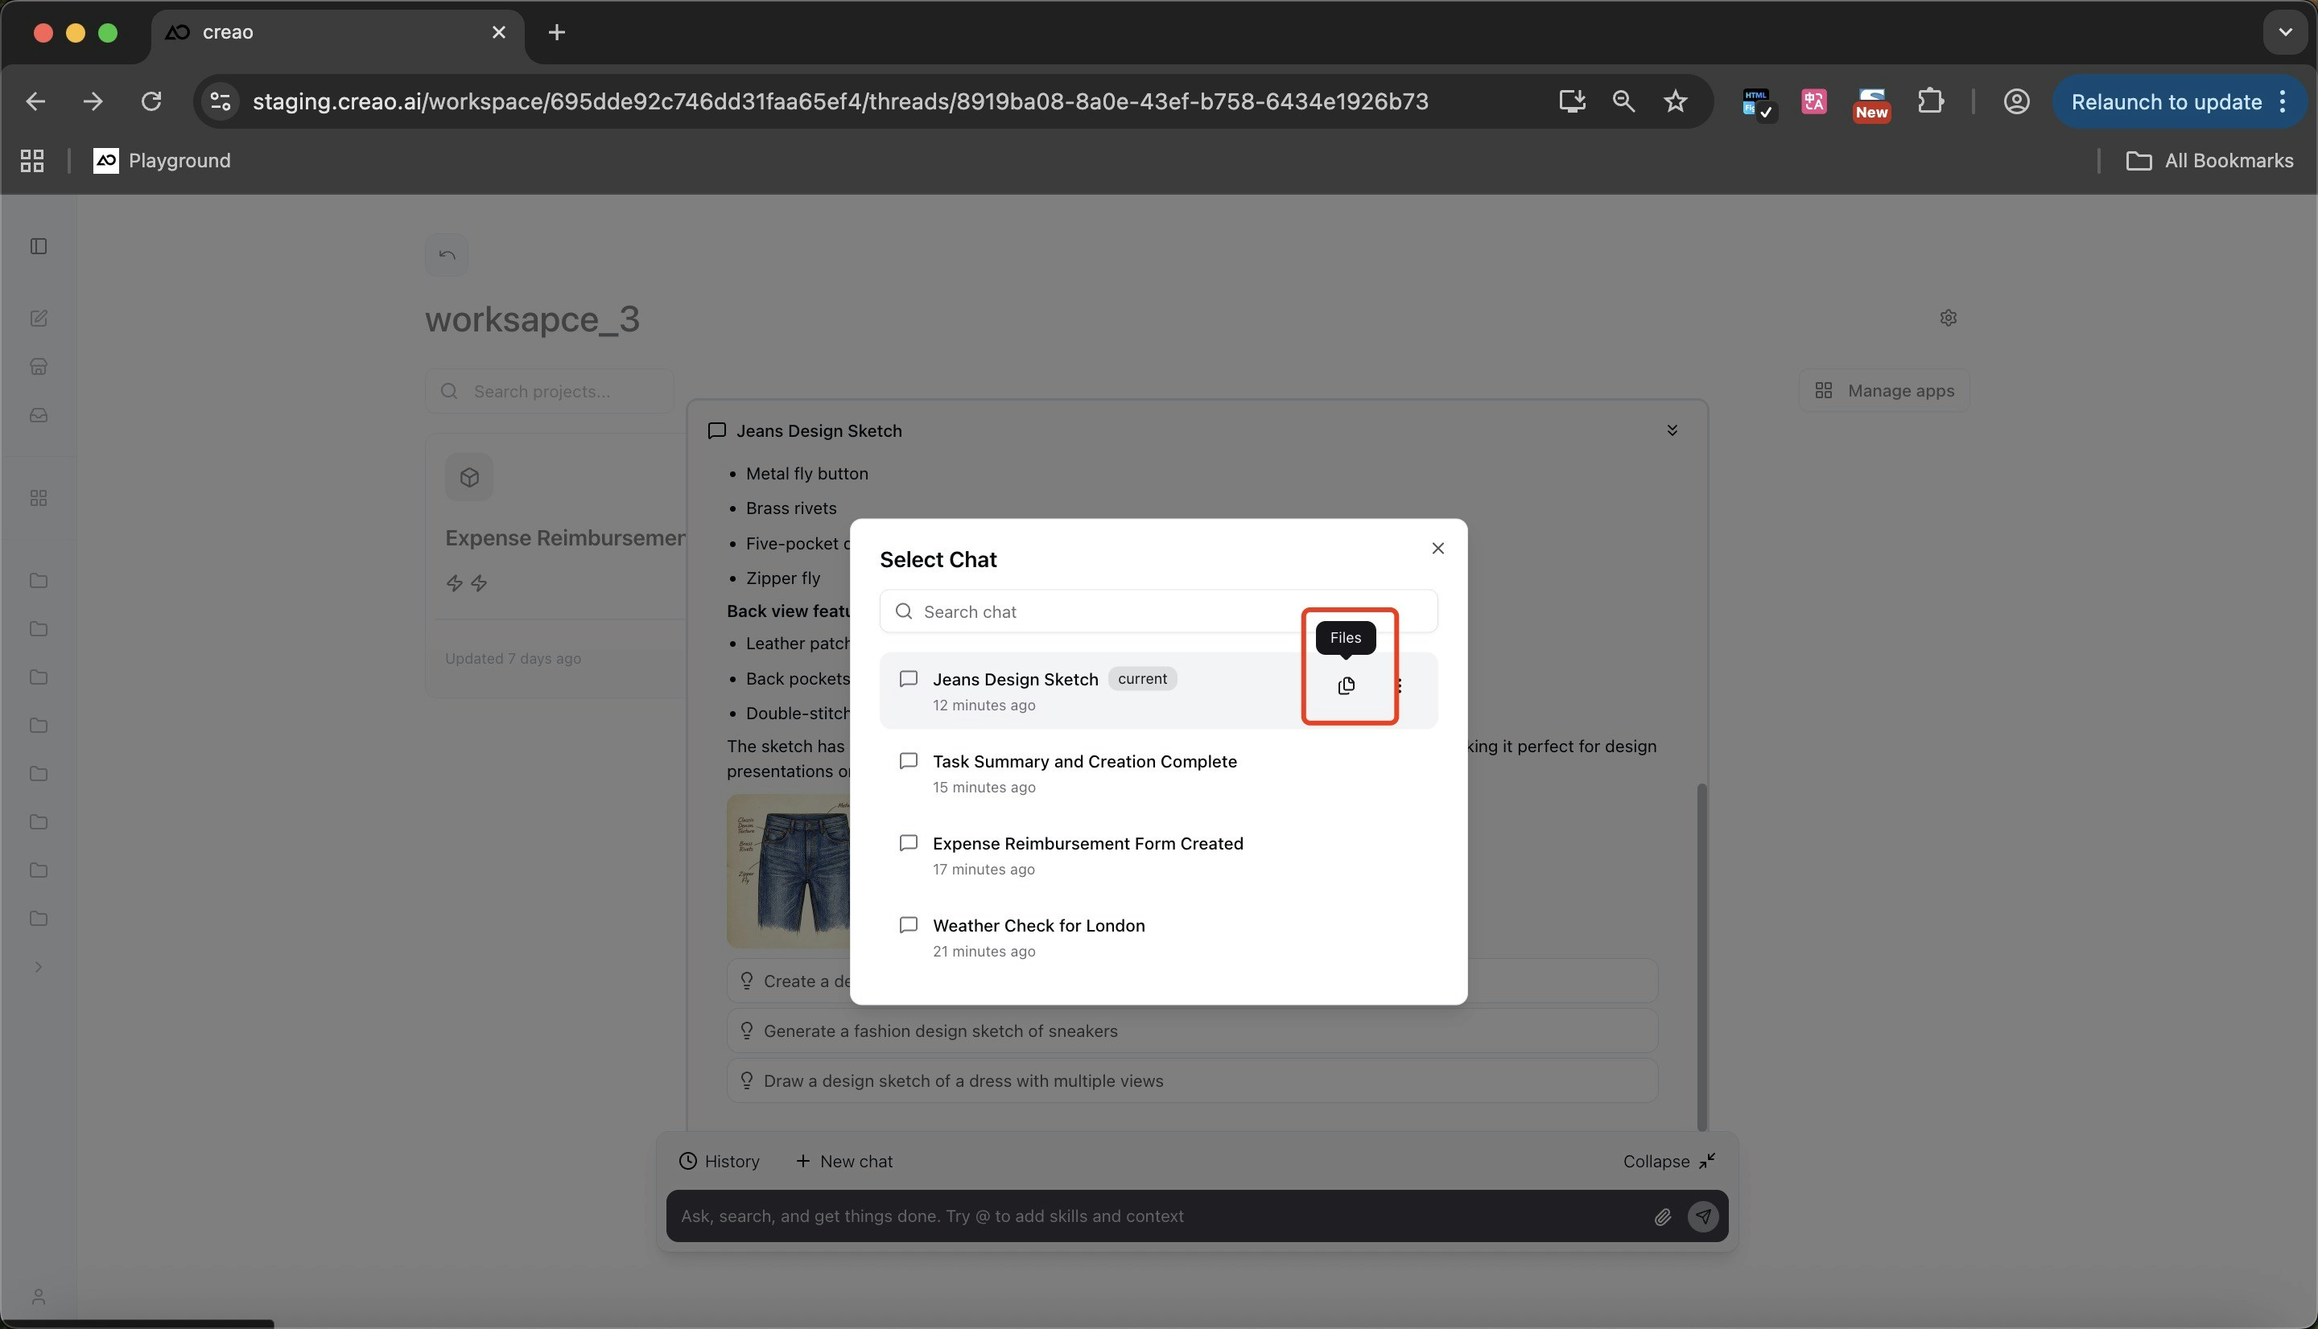Open workspace settings gear icon
Viewport: 2318px width, 1329px height.
click(1947, 319)
